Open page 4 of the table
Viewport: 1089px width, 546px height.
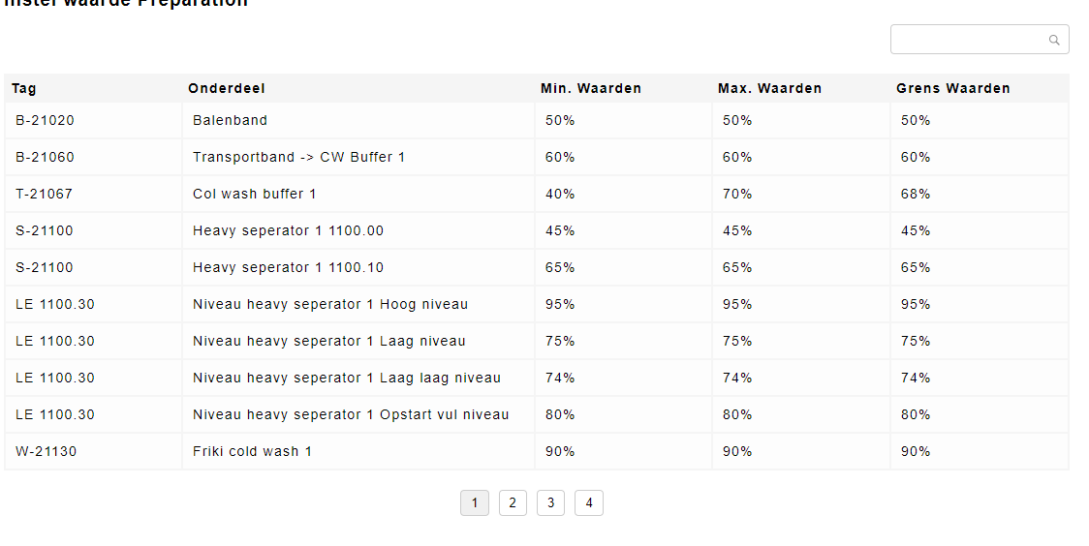click(589, 503)
